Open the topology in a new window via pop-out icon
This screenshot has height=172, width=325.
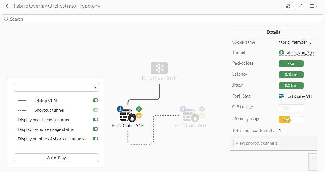pos(300,6)
